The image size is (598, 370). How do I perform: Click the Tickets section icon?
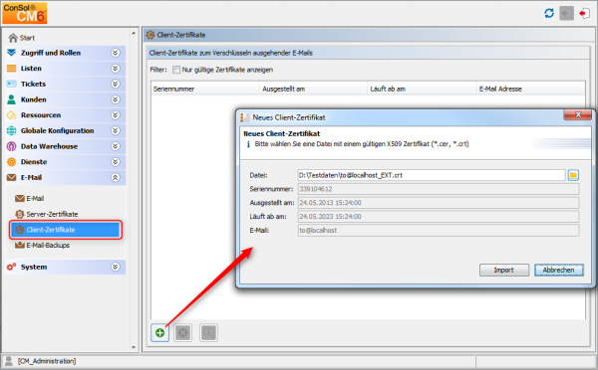tap(11, 84)
